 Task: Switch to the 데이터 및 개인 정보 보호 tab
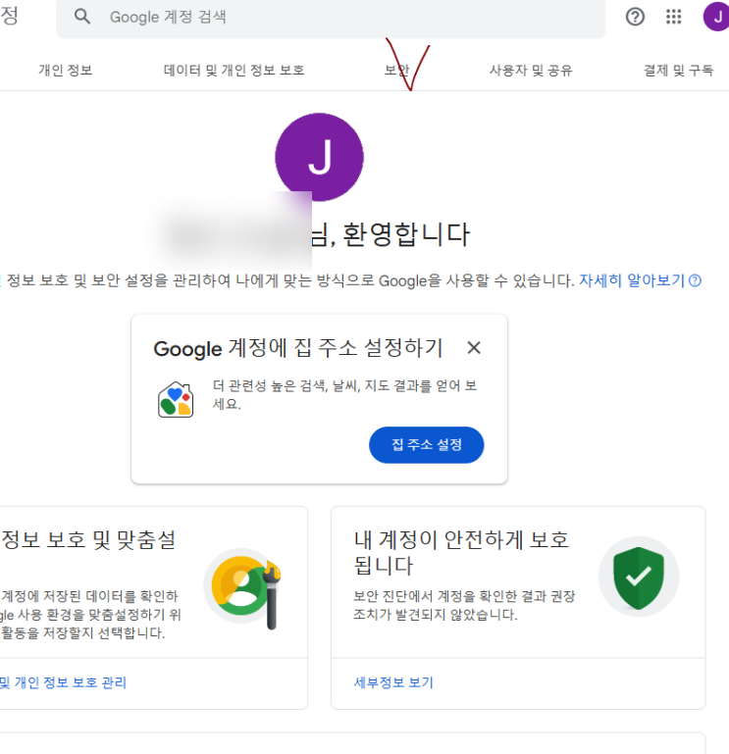(x=234, y=71)
